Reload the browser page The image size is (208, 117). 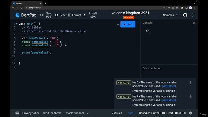click(22, 8)
